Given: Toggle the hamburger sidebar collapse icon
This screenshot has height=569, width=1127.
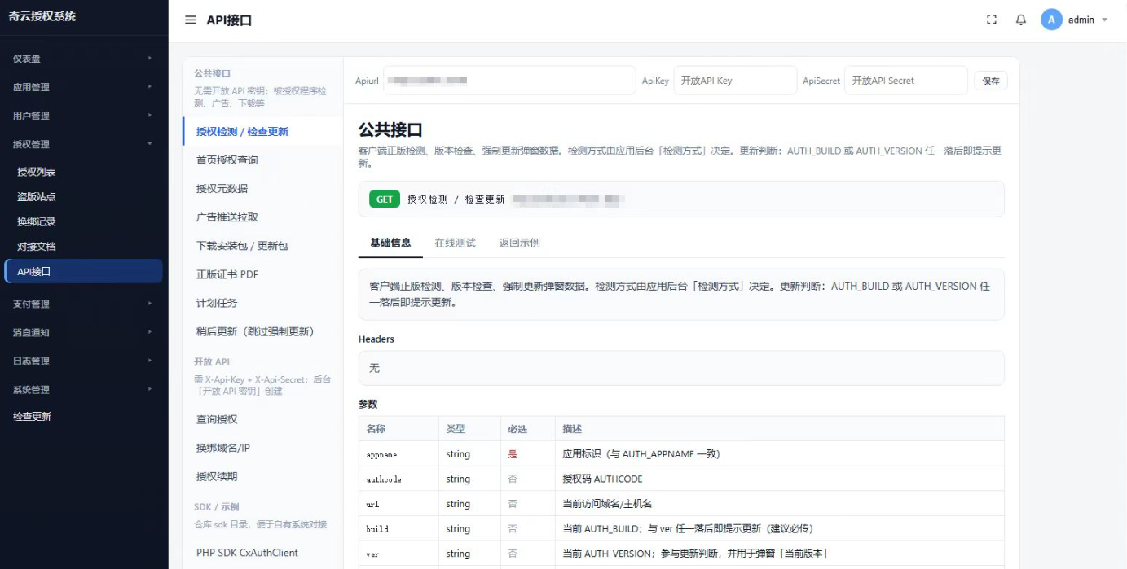Looking at the screenshot, I should click(190, 20).
